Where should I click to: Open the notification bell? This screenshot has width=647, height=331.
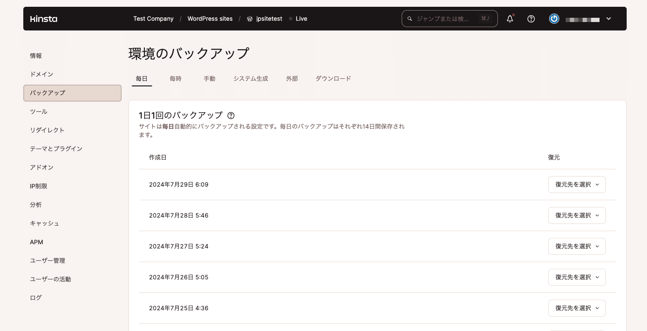click(510, 19)
